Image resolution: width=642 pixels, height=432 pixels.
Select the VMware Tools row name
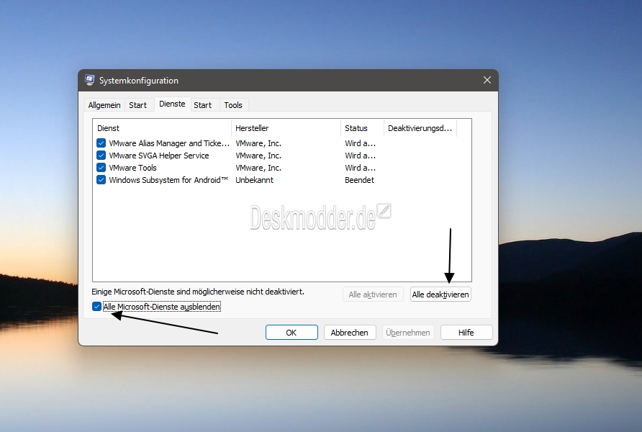(132, 168)
